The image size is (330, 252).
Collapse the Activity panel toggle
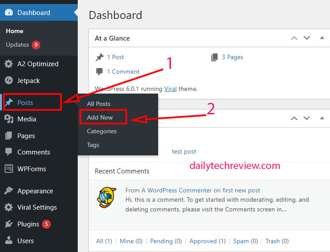click(x=322, y=118)
